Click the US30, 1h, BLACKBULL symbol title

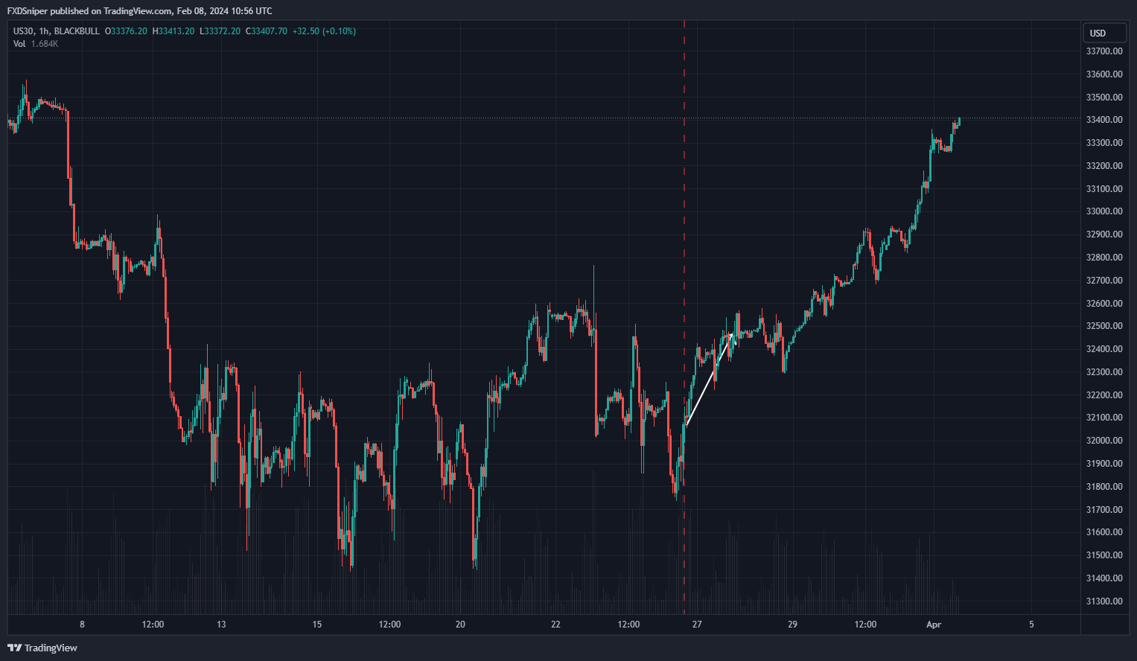tap(56, 31)
